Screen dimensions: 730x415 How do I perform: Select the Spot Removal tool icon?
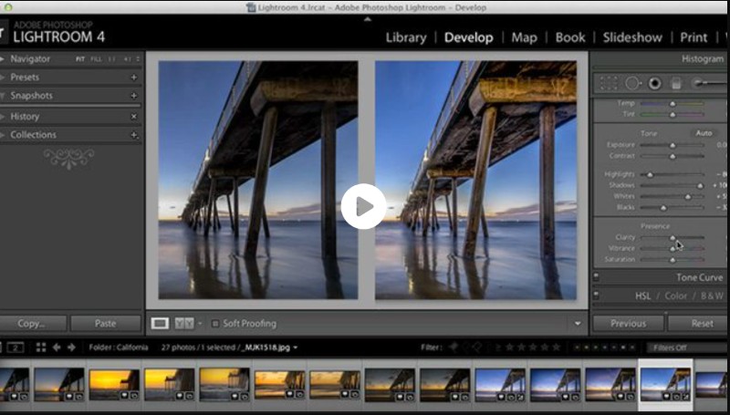[x=631, y=83]
